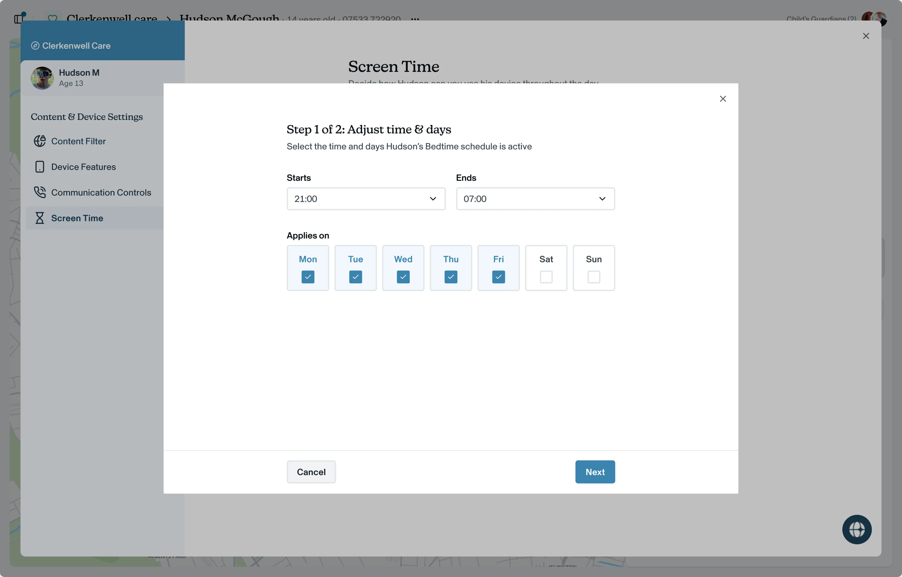
Task: Enable the Sat checkbox
Action: 546,277
